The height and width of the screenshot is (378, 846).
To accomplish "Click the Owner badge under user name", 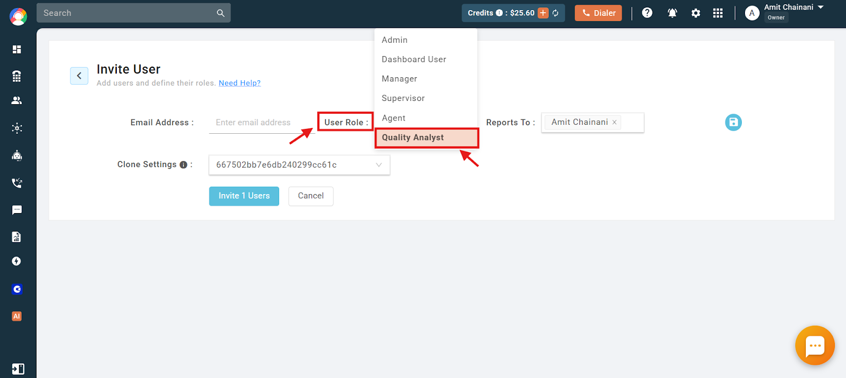I will [x=776, y=18].
